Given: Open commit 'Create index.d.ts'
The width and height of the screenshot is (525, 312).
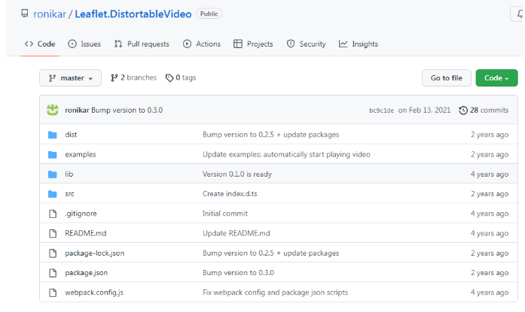Looking at the screenshot, I should click(x=230, y=194).
